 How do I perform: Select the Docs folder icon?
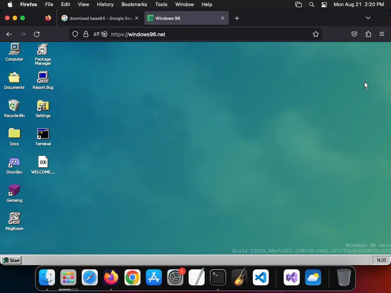coord(14,137)
